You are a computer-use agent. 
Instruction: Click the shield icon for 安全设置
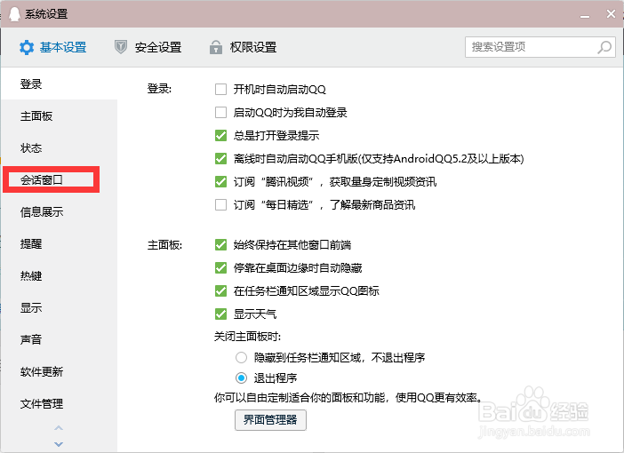[x=121, y=47]
